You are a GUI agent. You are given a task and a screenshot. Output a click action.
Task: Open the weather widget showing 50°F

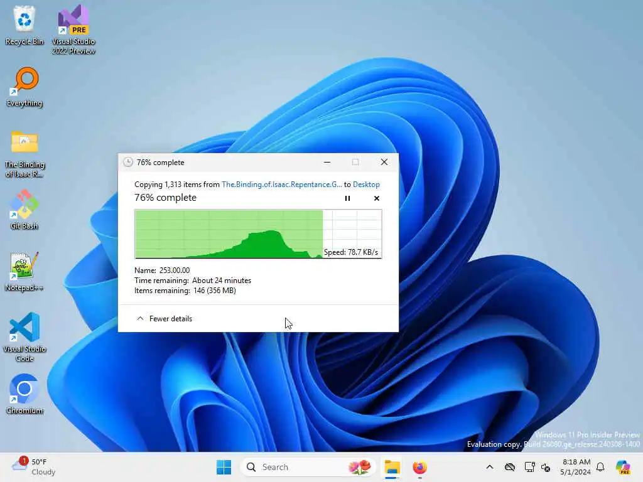[x=34, y=467]
